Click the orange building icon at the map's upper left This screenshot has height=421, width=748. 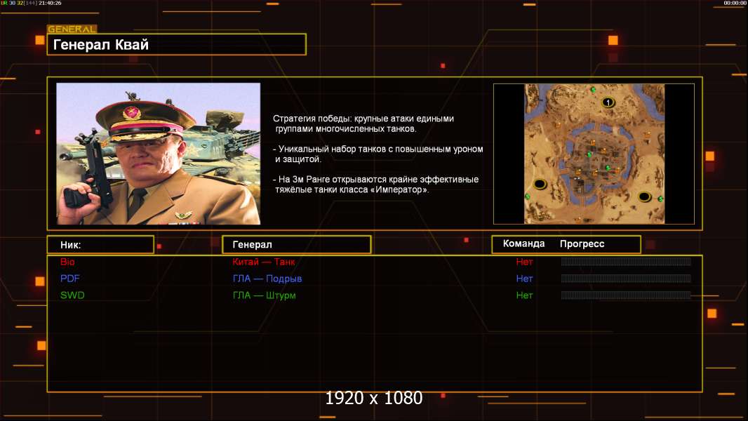pyautogui.click(x=558, y=125)
